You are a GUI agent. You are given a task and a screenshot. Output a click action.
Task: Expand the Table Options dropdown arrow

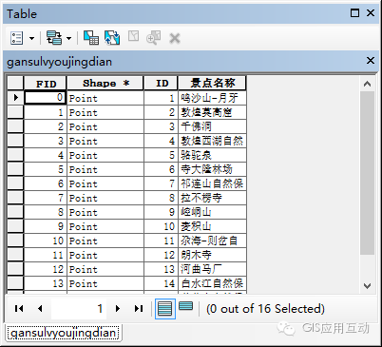pos(31,39)
